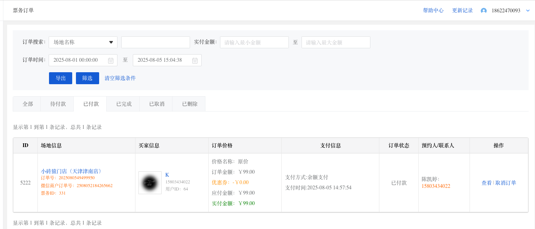Click the buyer avatar thumbnail
Image resolution: width=535 pixels, height=229 pixels.
(150, 183)
